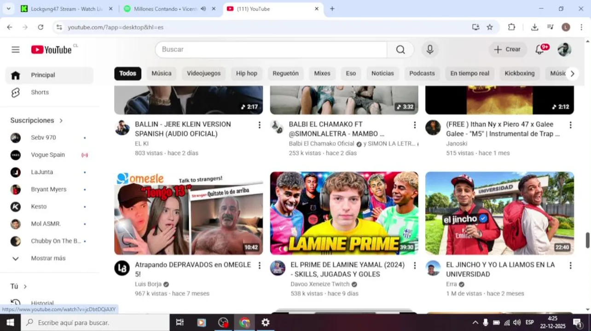The width and height of the screenshot is (591, 331).
Task: Filter by Podcasts chip
Action: 422,74
